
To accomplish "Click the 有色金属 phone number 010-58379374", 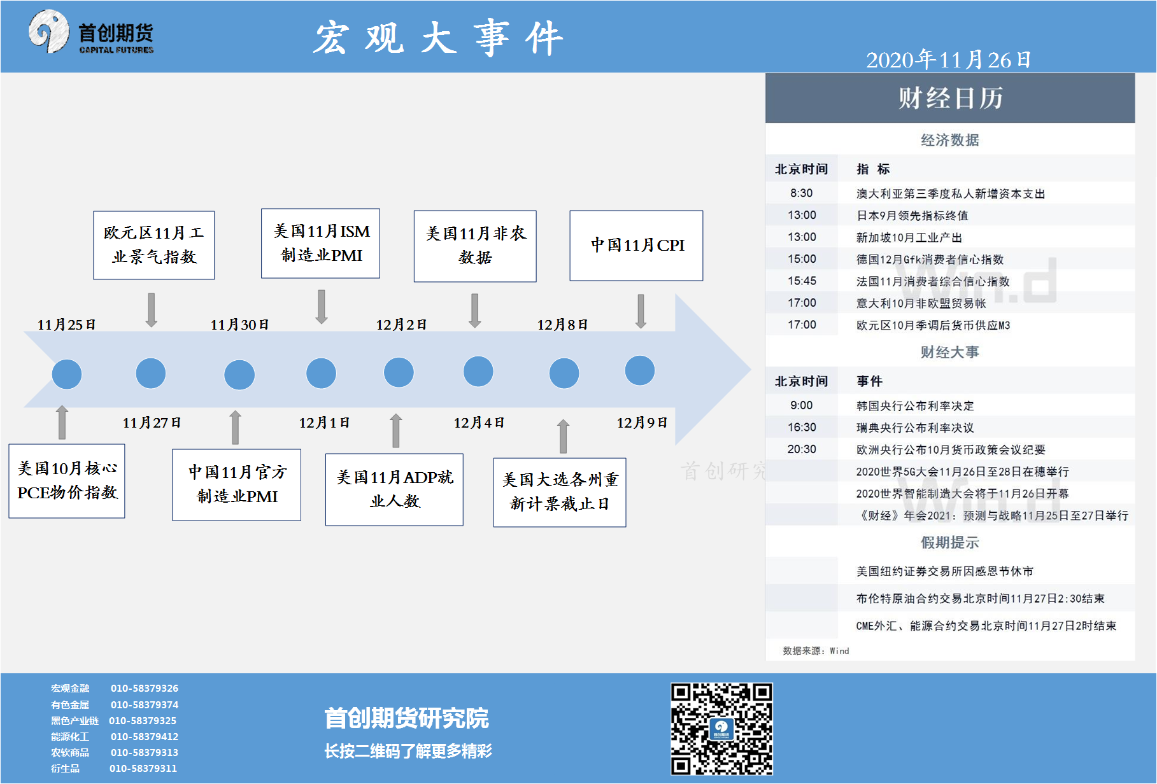I will pyautogui.click(x=145, y=704).
